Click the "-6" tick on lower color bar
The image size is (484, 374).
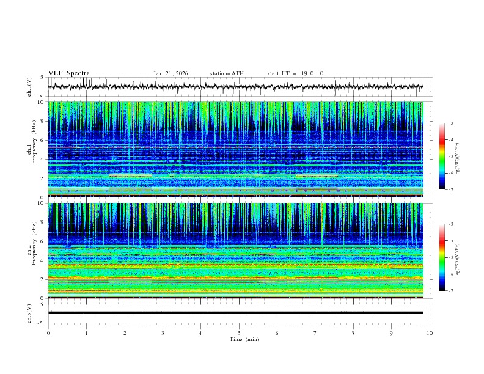tap(451, 274)
